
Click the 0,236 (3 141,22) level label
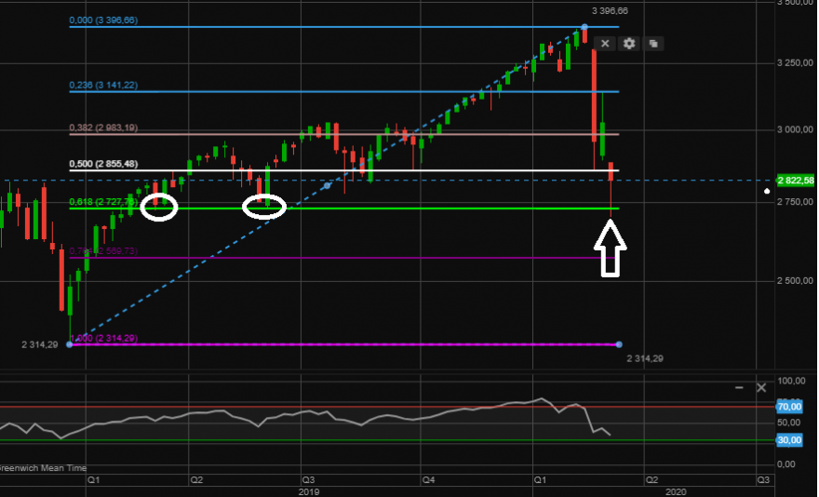[103, 86]
